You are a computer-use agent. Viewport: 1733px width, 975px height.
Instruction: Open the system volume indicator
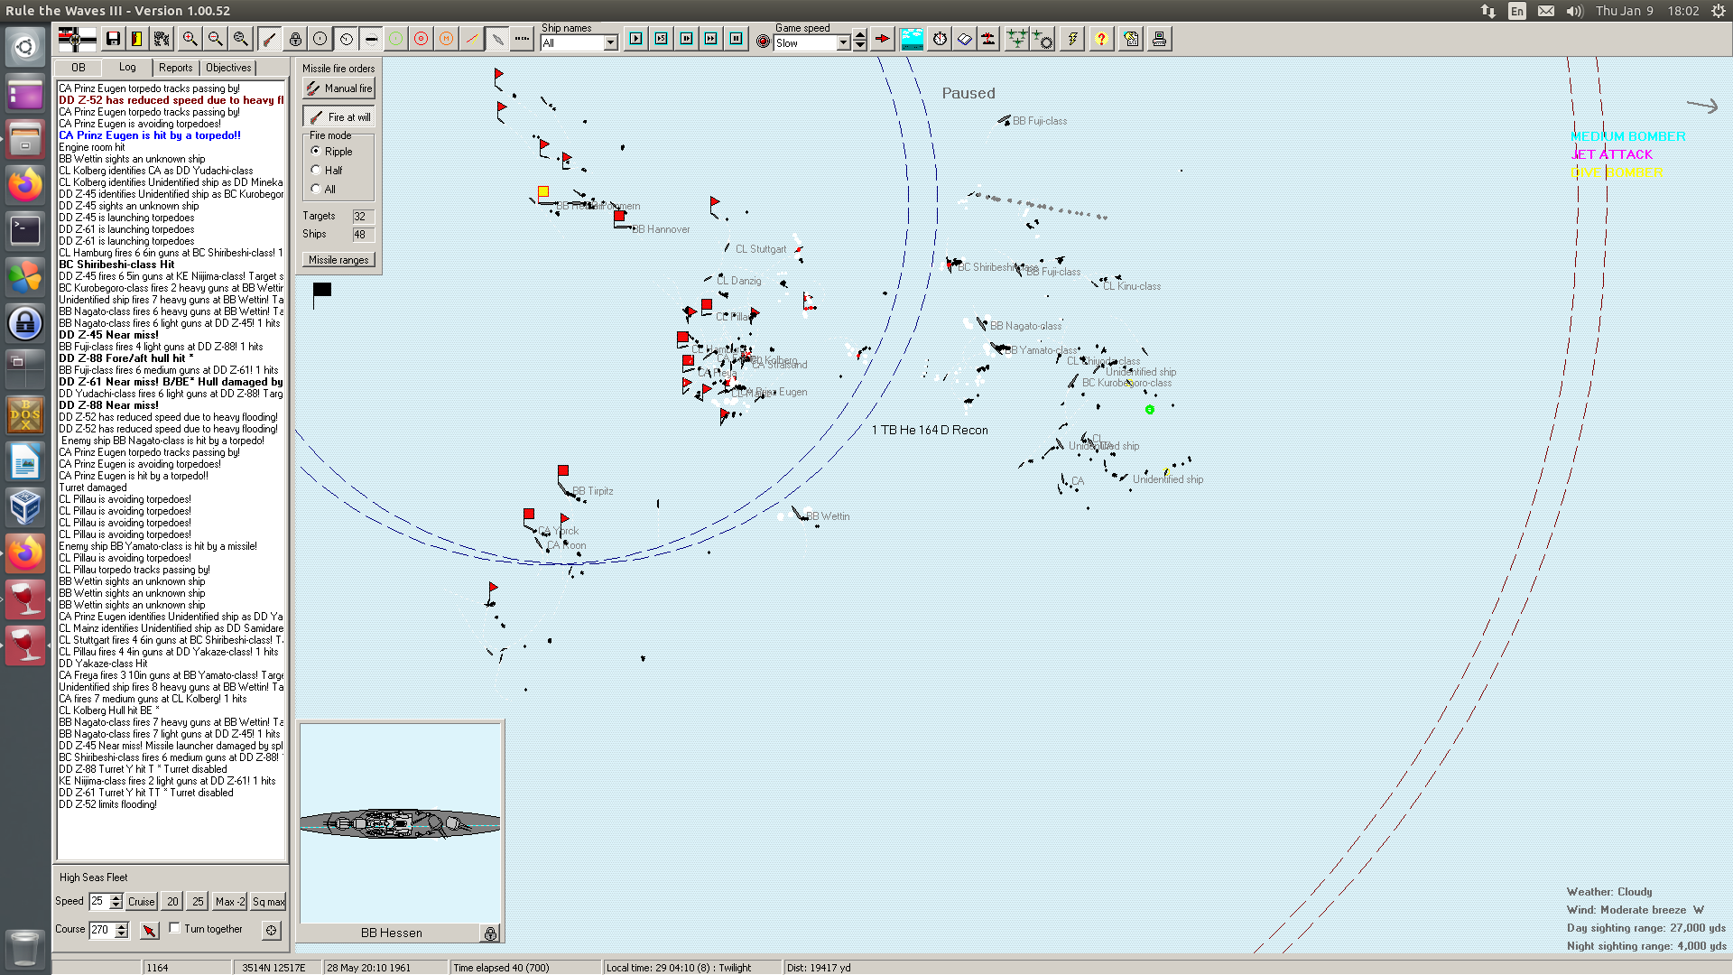pyautogui.click(x=1575, y=11)
